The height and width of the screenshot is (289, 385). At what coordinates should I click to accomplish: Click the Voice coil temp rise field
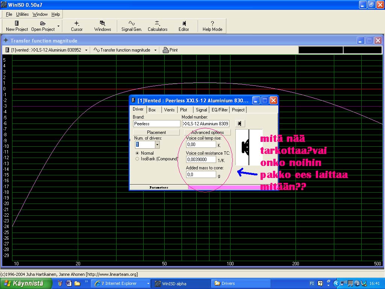201,144
